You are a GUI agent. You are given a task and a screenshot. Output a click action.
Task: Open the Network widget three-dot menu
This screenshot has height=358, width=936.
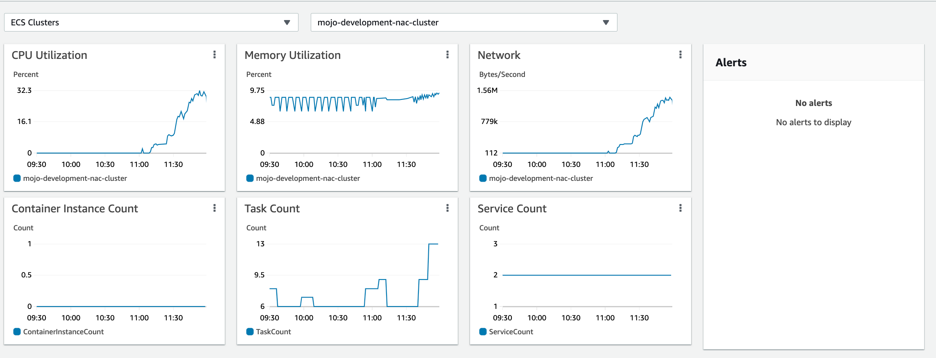tap(681, 55)
